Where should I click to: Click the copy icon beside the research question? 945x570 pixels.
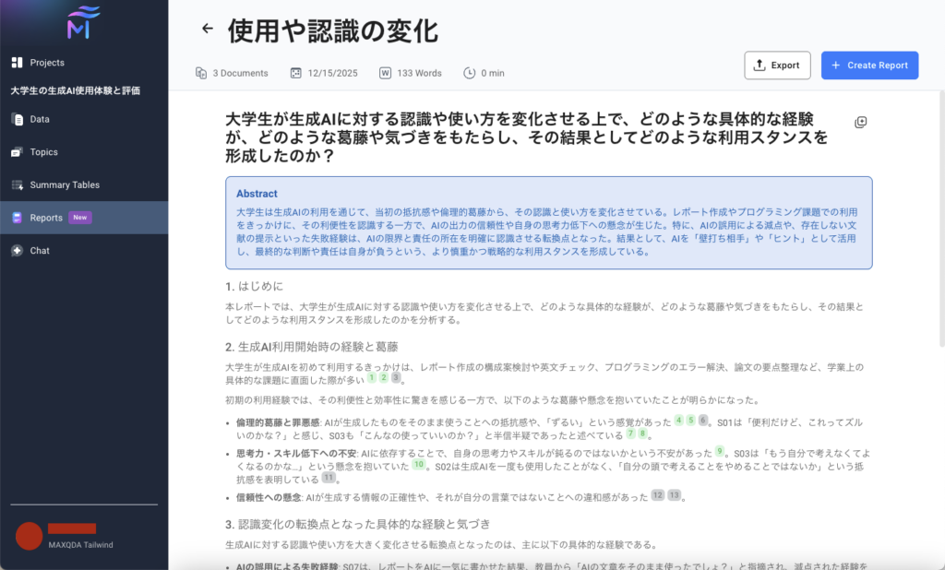(860, 123)
